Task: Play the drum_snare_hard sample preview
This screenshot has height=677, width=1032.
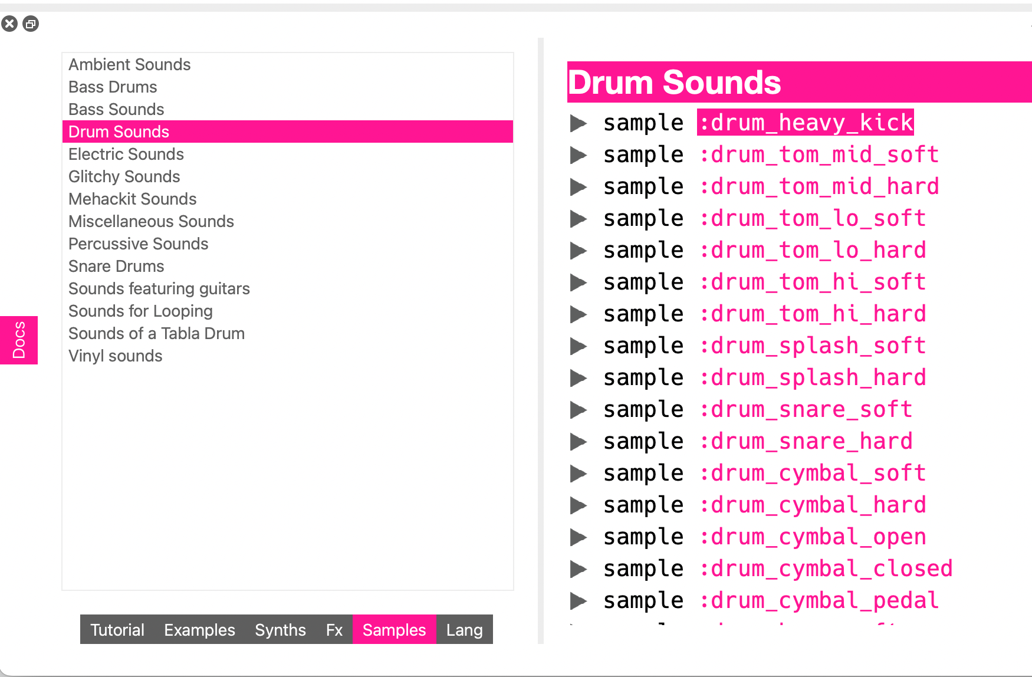Action: (579, 442)
